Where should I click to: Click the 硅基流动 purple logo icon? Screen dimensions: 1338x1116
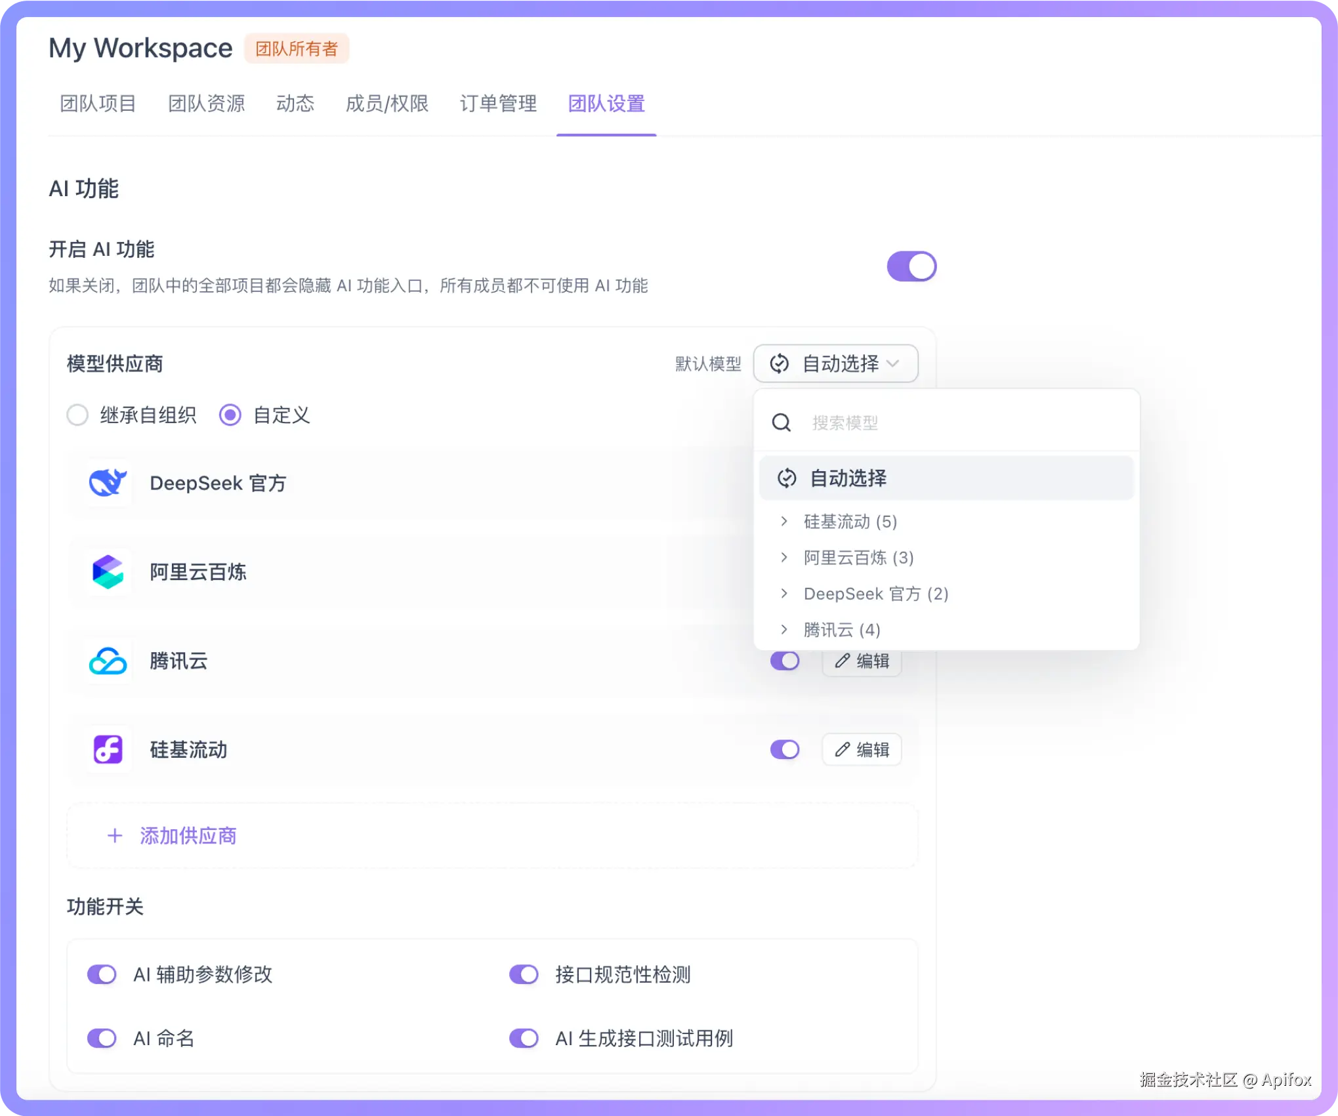tap(108, 750)
